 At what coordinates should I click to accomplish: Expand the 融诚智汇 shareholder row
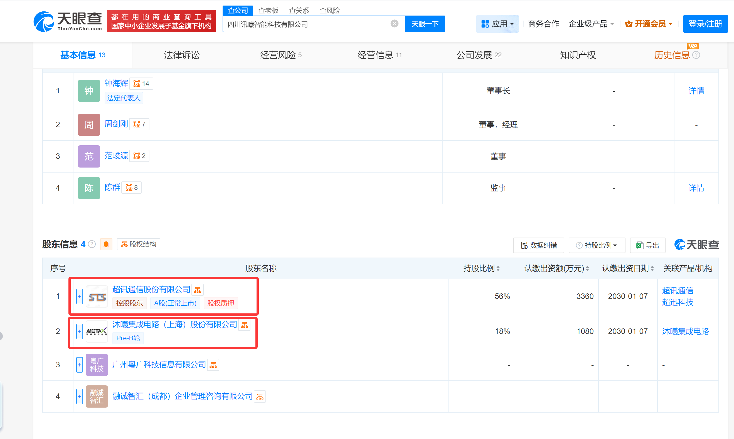(79, 396)
